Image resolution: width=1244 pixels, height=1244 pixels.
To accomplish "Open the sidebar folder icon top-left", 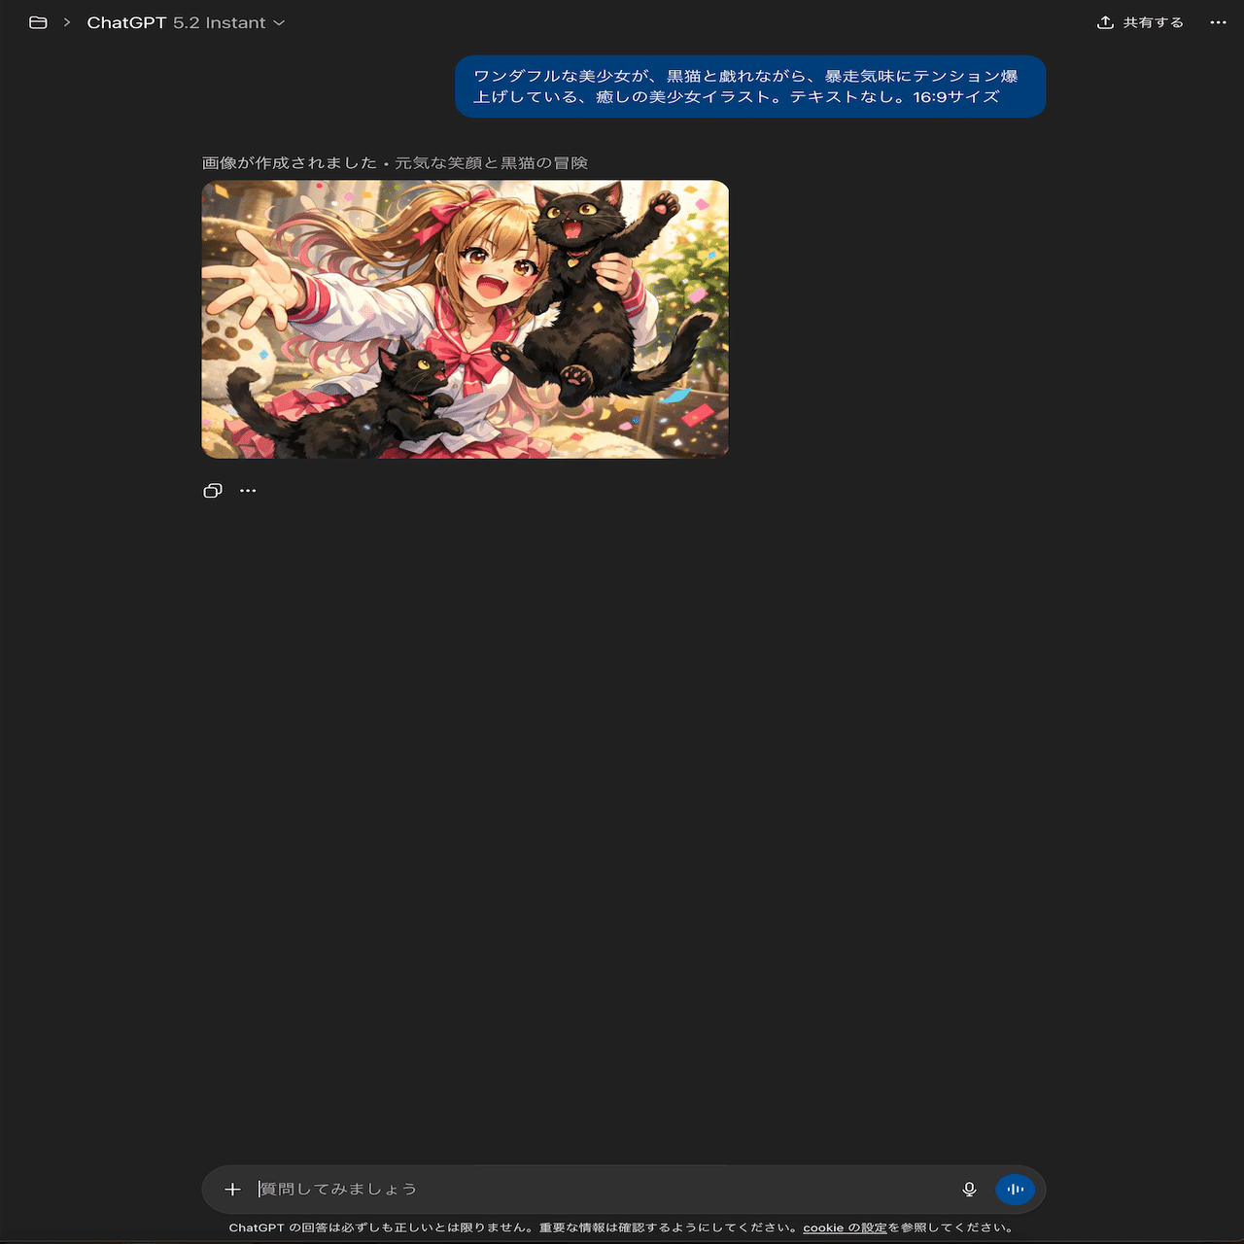I will 37,21.
